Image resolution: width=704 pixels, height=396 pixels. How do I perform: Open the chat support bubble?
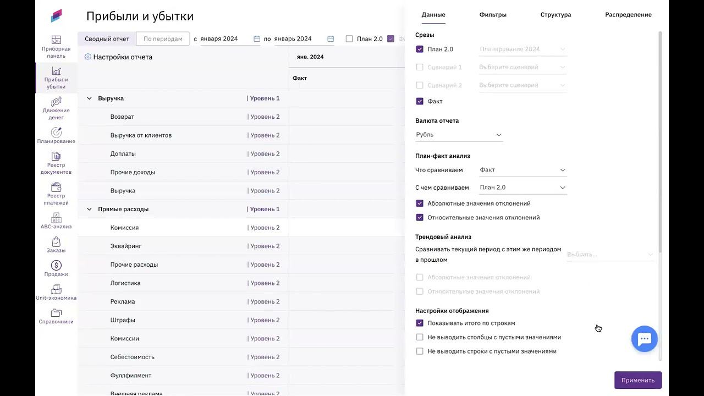644,339
